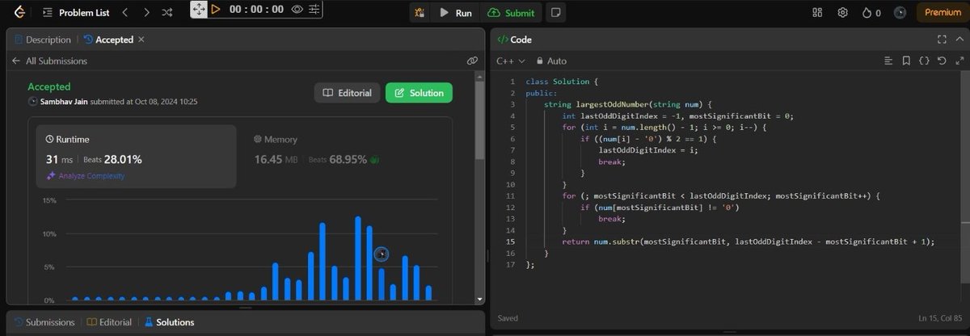The image size is (970, 336).
Task: Select the Memory stats card
Action: tap(344, 157)
